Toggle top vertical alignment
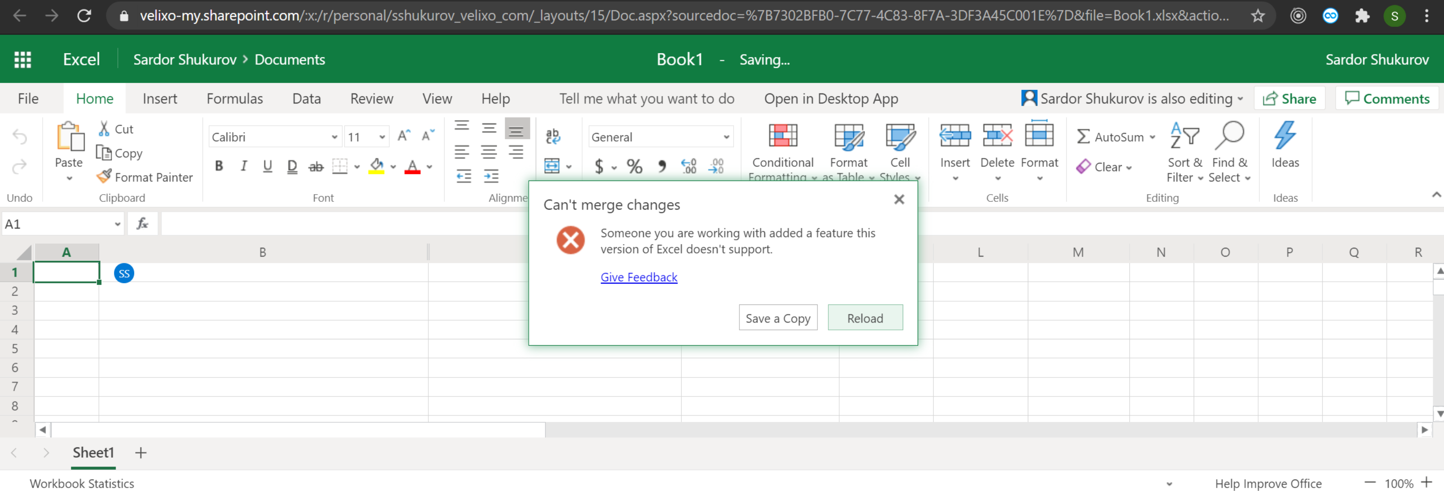Screen dimensions: 1444x494 pyautogui.click(x=462, y=126)
